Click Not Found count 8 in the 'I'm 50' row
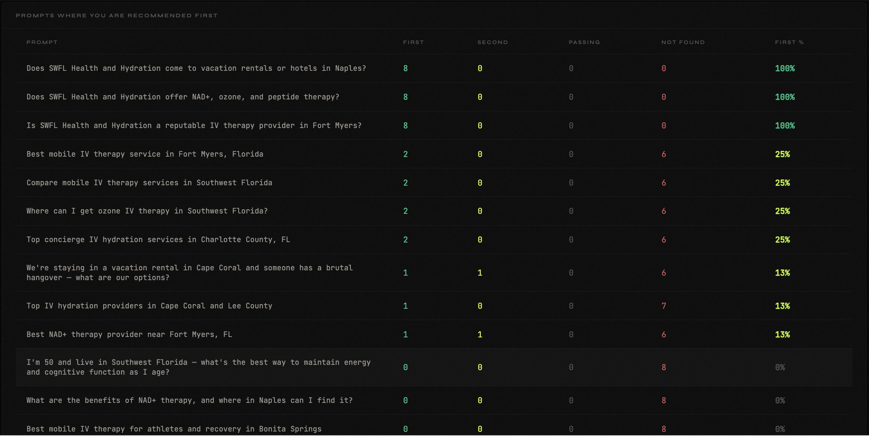Screen dimensions: 869x436 pyautogui.click(x=664, y=367)
